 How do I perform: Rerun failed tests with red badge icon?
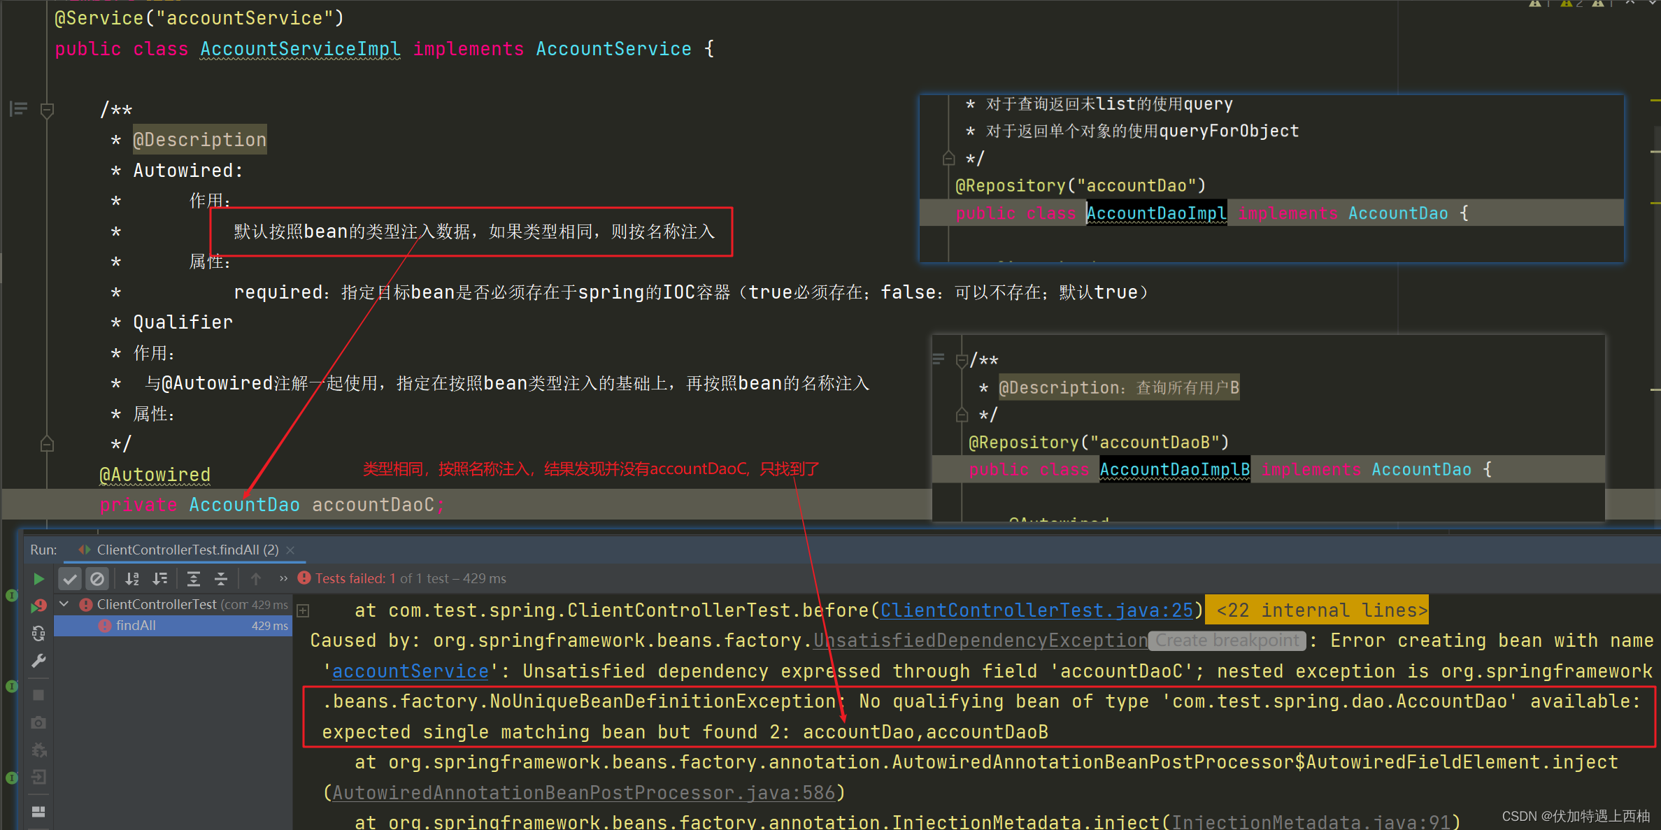pos(38,606)
